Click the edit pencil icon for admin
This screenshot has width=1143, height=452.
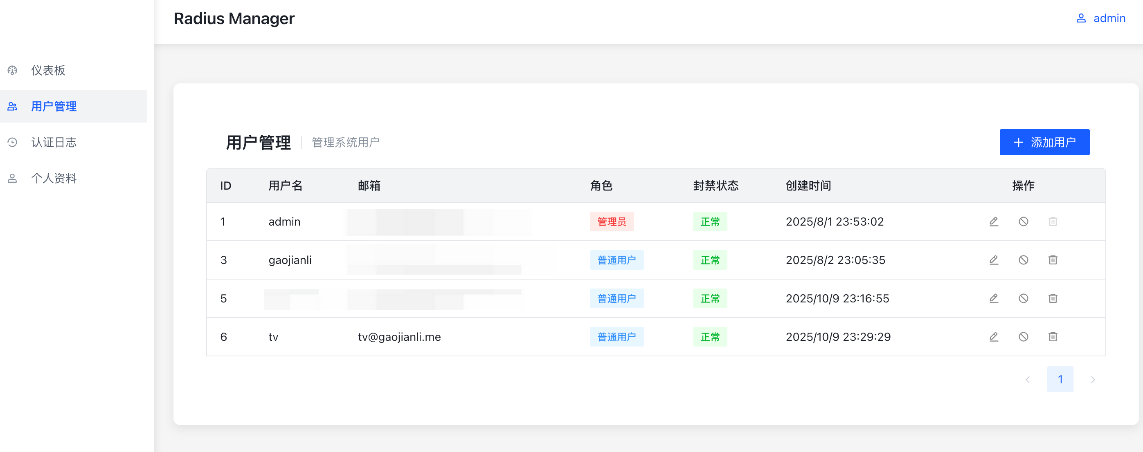coord(994,222)
